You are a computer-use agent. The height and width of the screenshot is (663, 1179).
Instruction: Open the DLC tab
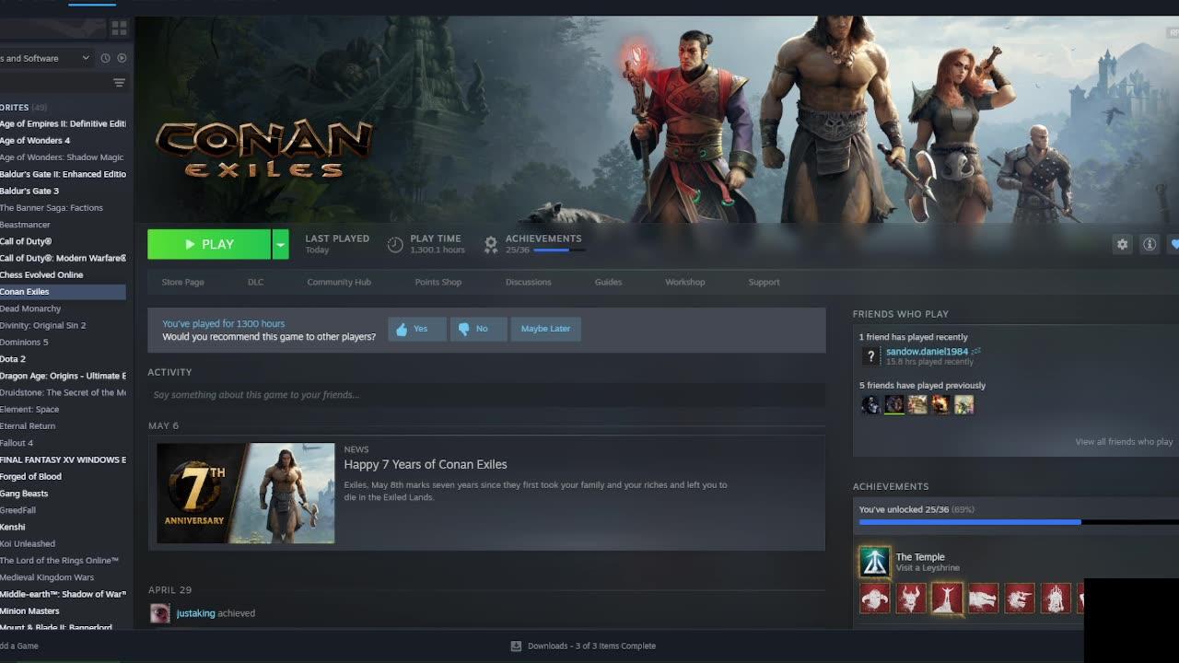[x=255, y=283]
